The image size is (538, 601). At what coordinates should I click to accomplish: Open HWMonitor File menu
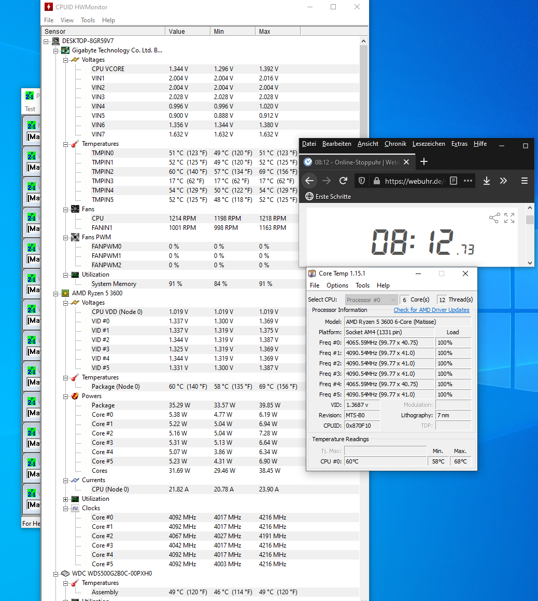coord(49,20)
